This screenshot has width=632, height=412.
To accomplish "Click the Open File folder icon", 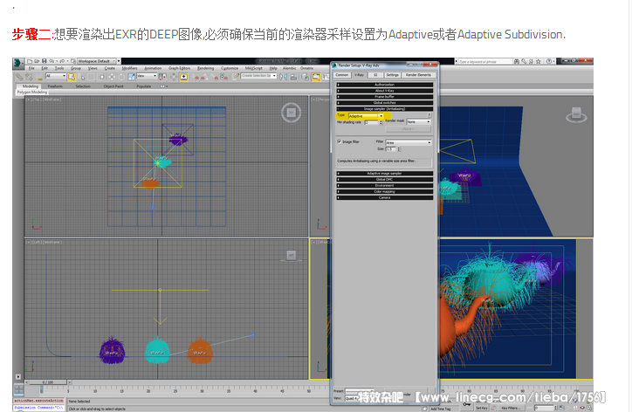I will tap(37, 61).
